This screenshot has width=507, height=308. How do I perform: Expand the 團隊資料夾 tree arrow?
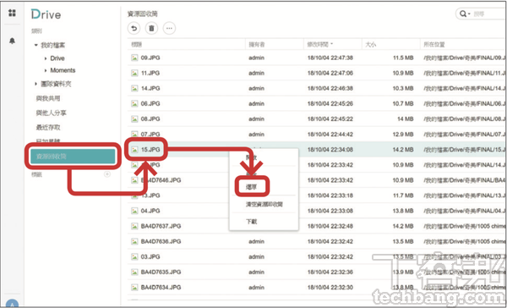(x=35, y=84)
